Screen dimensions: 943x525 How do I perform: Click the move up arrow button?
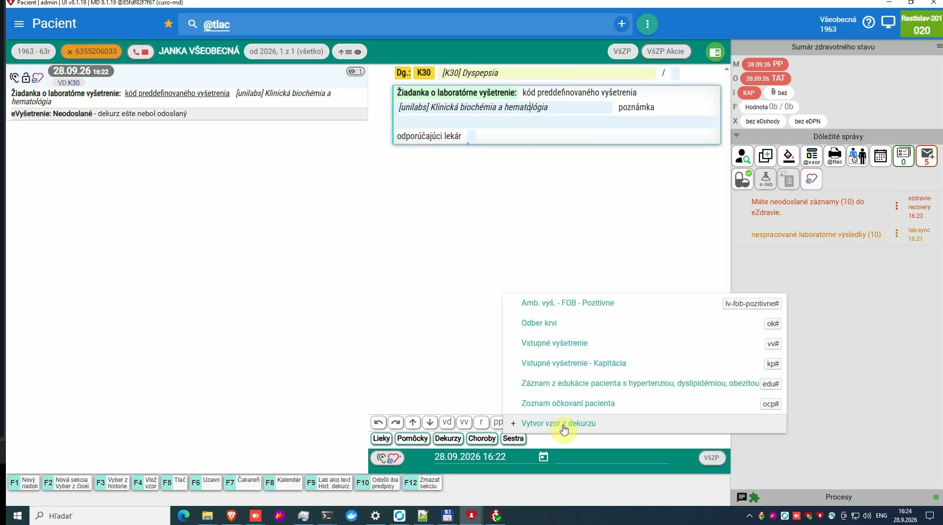pyautogui.click(x=413, y=422)
